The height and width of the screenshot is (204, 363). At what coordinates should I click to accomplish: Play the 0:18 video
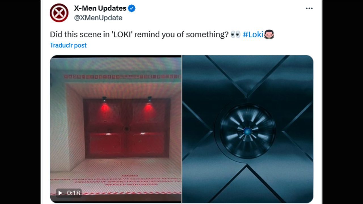pos(60,193)
